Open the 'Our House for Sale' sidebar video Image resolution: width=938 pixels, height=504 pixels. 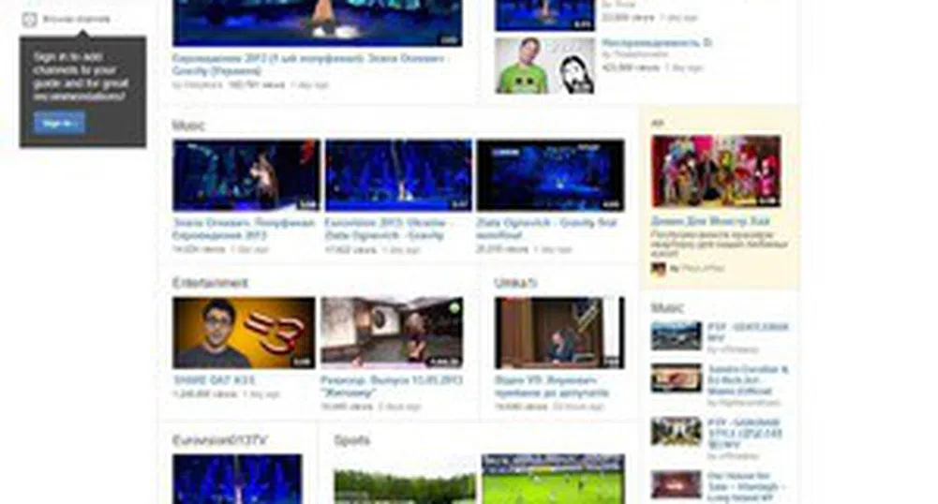(x=676, y=484)
